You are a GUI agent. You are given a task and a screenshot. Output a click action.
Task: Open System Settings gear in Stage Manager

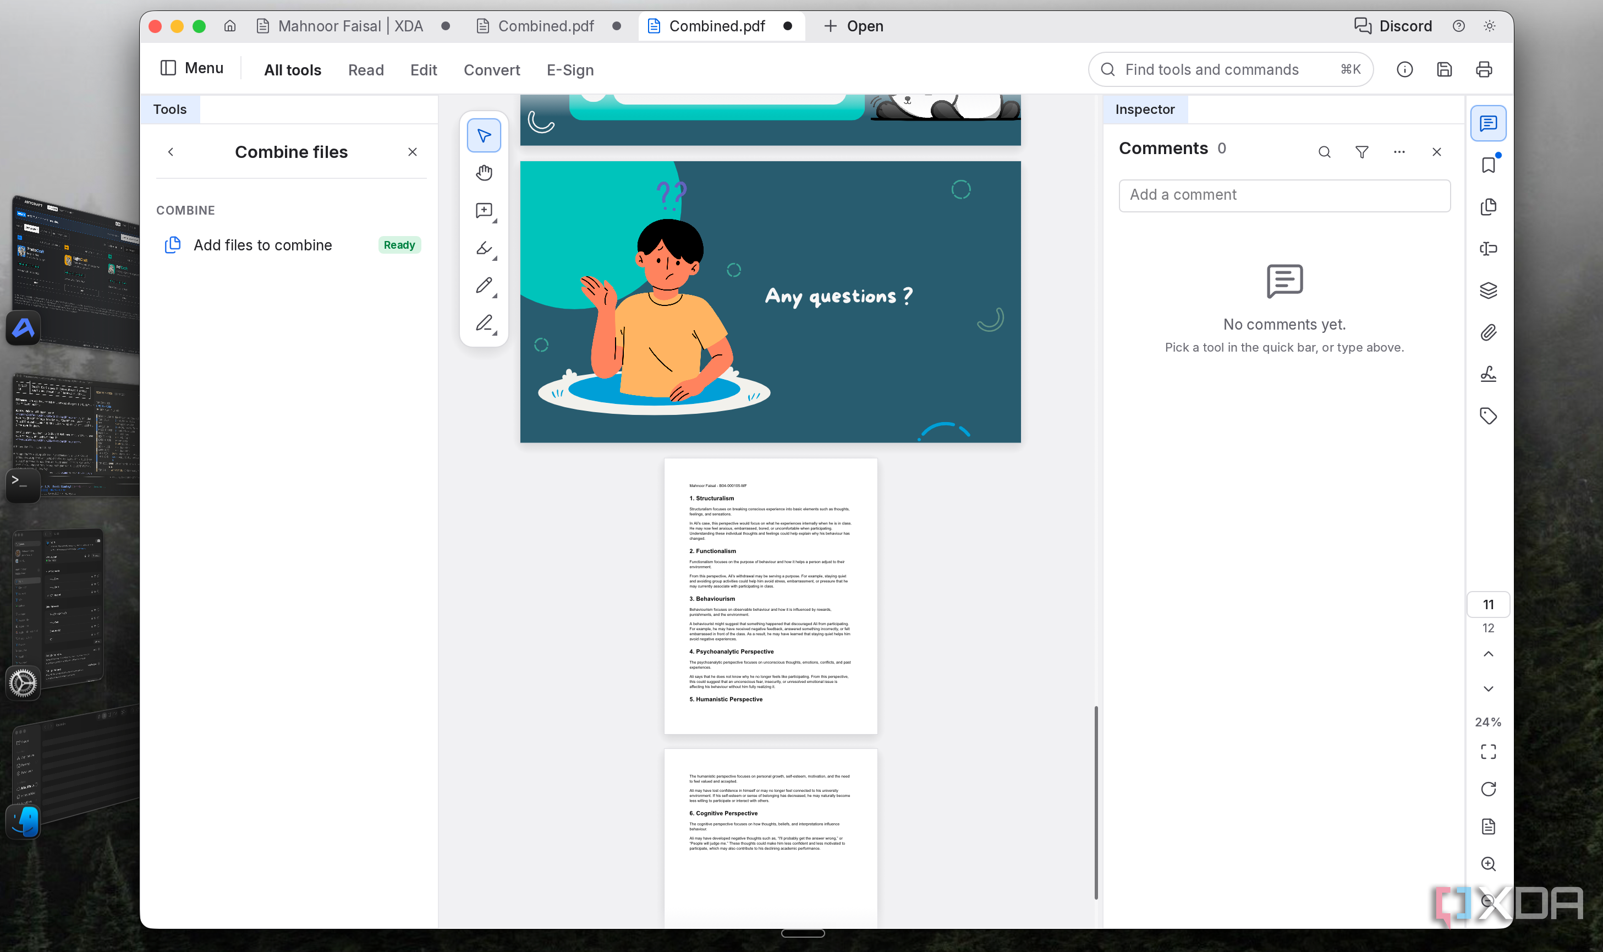(x=23, y=683)
